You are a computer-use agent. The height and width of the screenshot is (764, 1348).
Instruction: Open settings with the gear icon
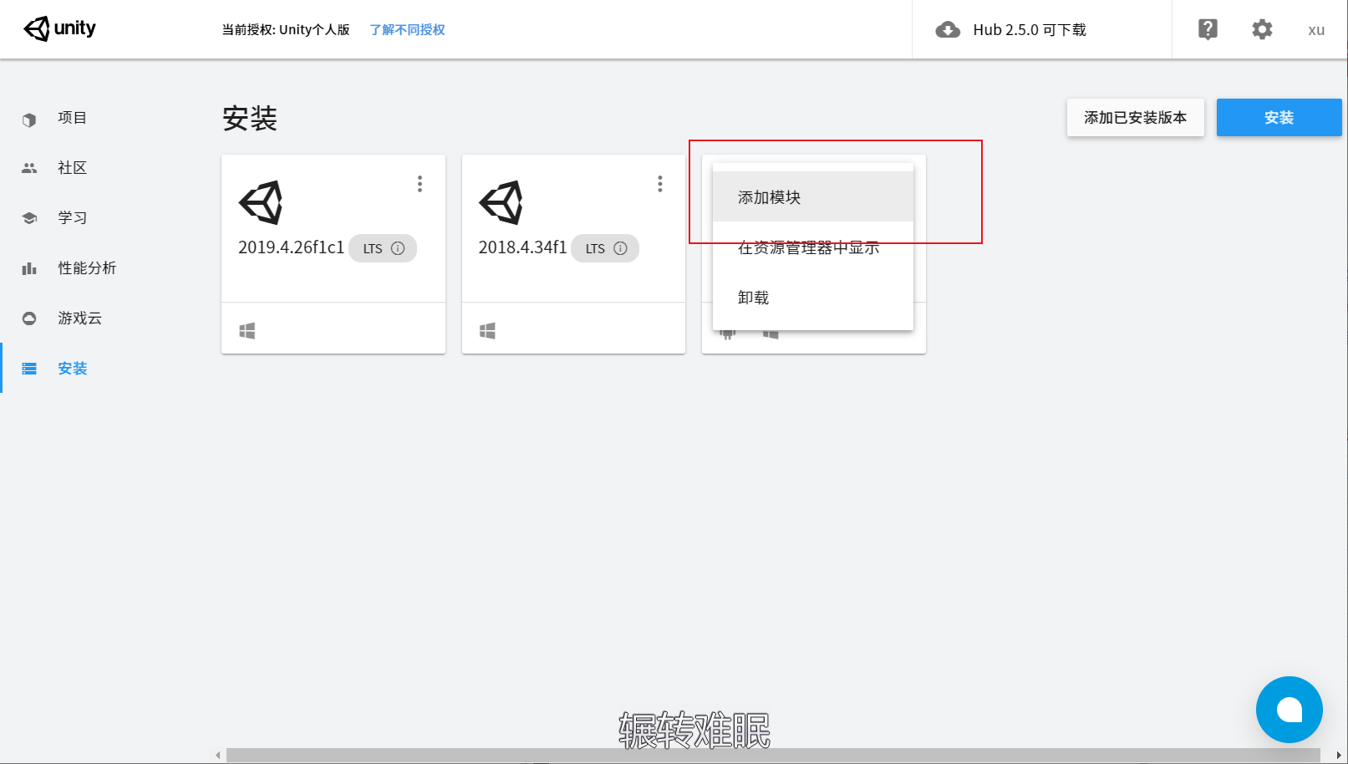tap(1262, 29)
